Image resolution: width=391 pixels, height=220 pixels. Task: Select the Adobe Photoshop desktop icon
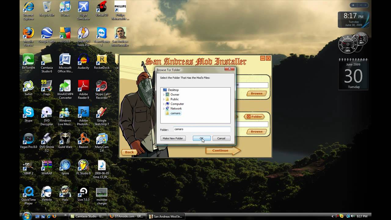(x=83, y=116)
